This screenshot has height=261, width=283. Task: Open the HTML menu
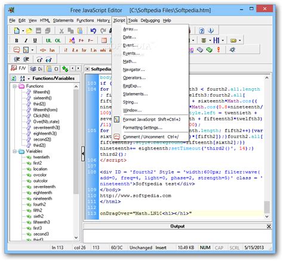click(45, 20)
